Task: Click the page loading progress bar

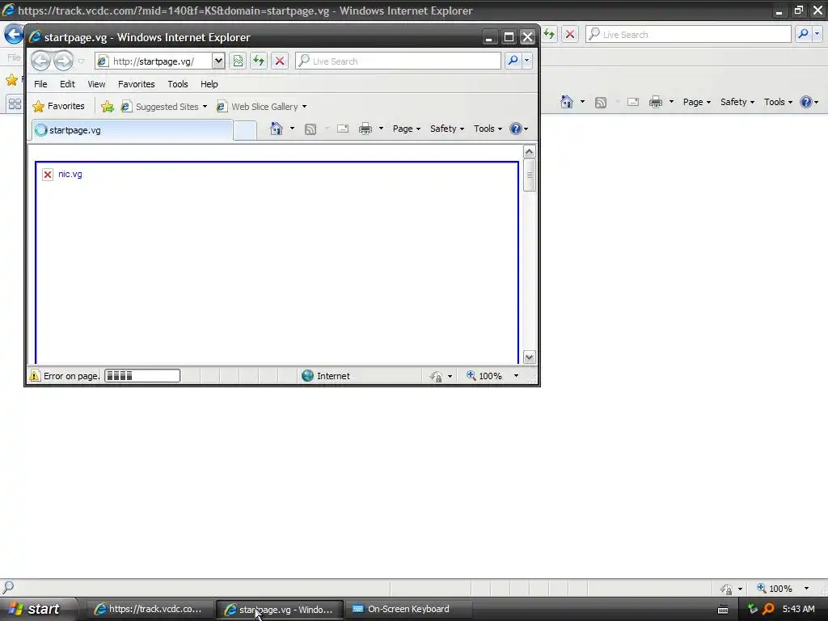Action: click(x=142, y=375)
